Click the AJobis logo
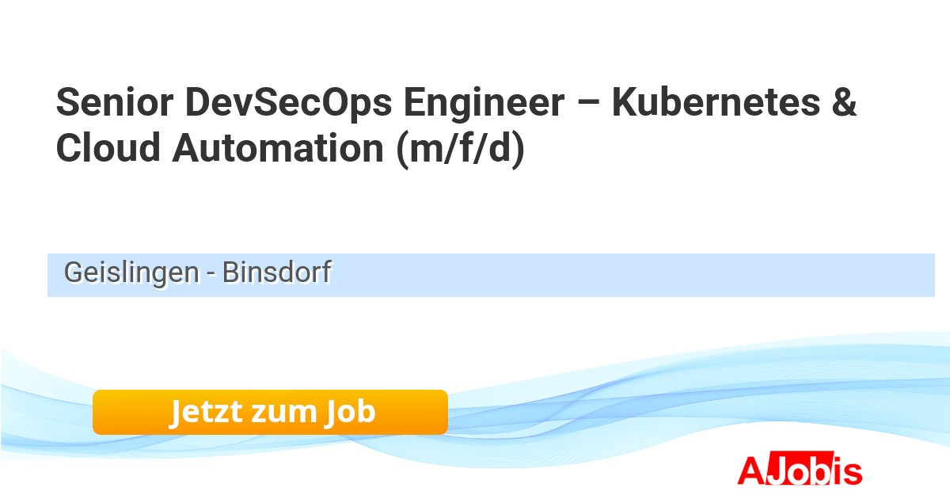 pyautogui.click(x=800, y=470)
